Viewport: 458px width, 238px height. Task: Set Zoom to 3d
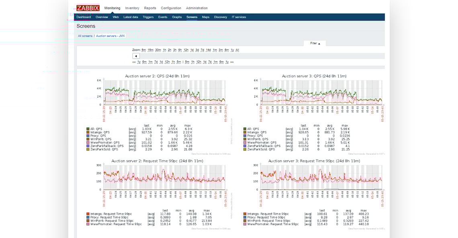pos(197,50)
